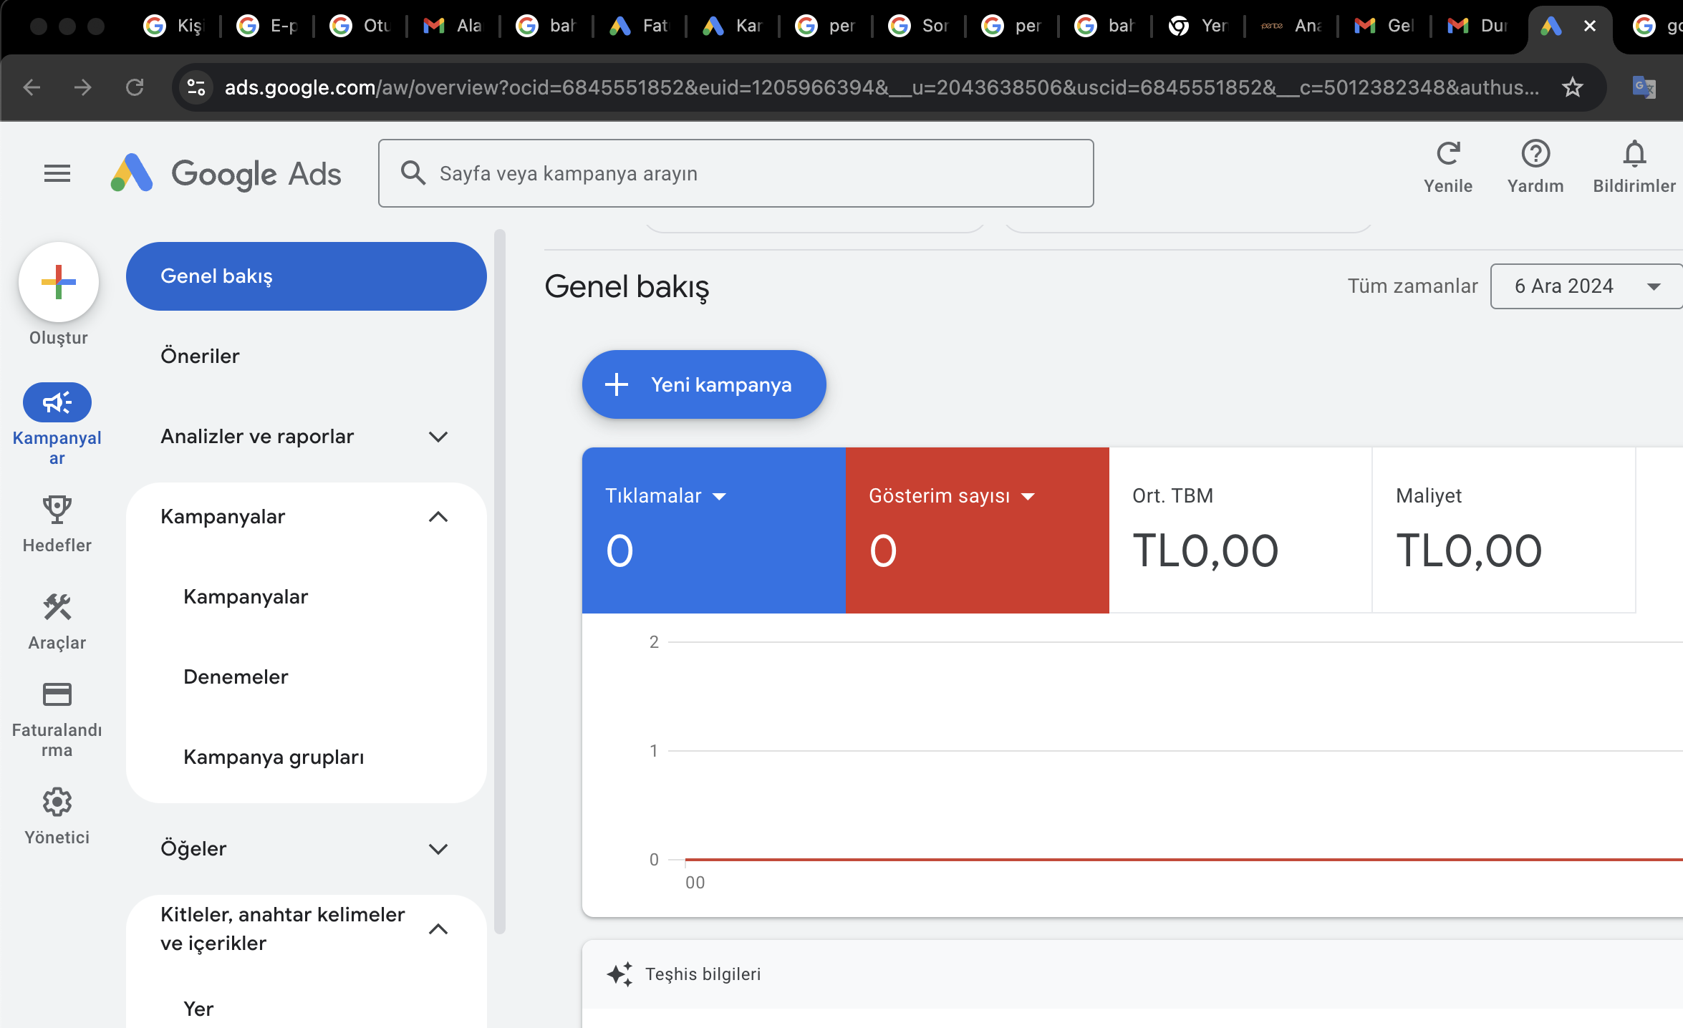Open the 6 Ara 2024 date dropdown

[x=1586, y=286]
